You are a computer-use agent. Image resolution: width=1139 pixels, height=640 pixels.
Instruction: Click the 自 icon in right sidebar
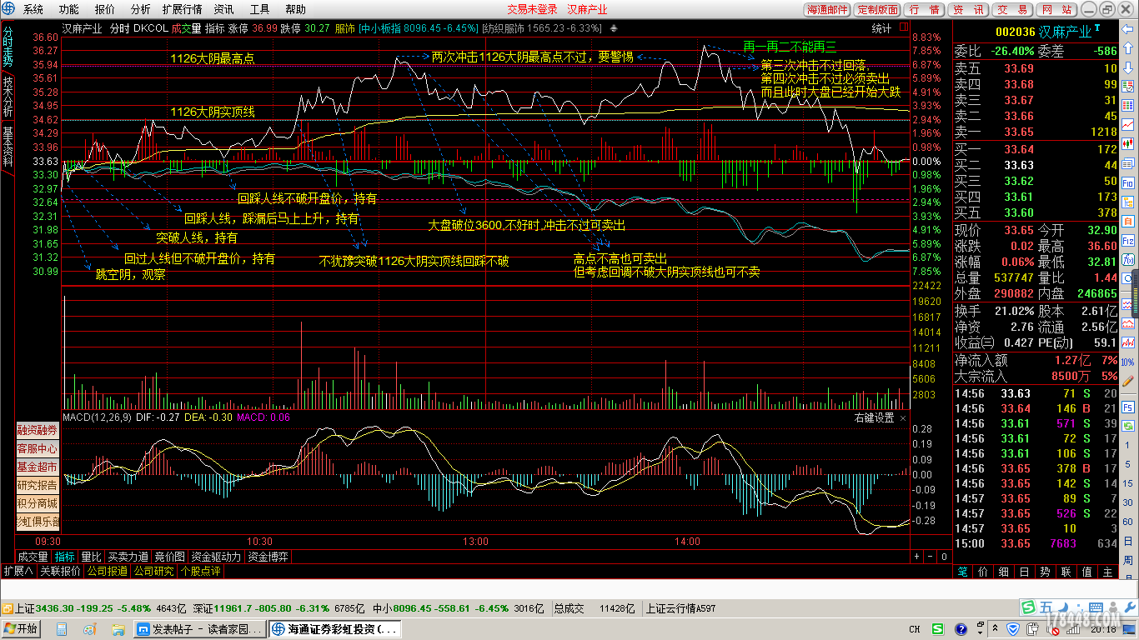tap(1128, 222)
